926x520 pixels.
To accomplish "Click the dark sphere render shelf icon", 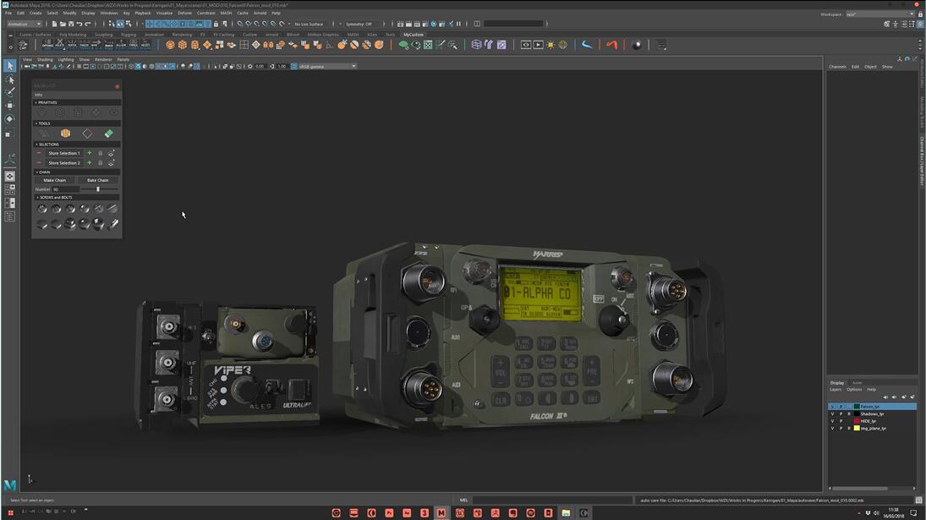I will pos(637,45).
